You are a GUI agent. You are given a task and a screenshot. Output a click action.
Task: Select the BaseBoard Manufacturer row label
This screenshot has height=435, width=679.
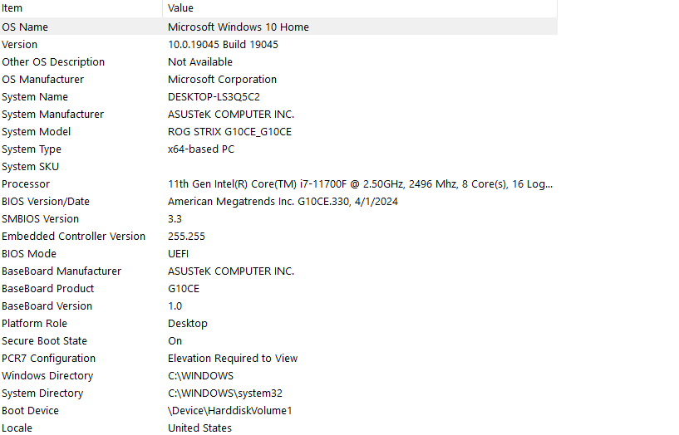coord(62,271)
